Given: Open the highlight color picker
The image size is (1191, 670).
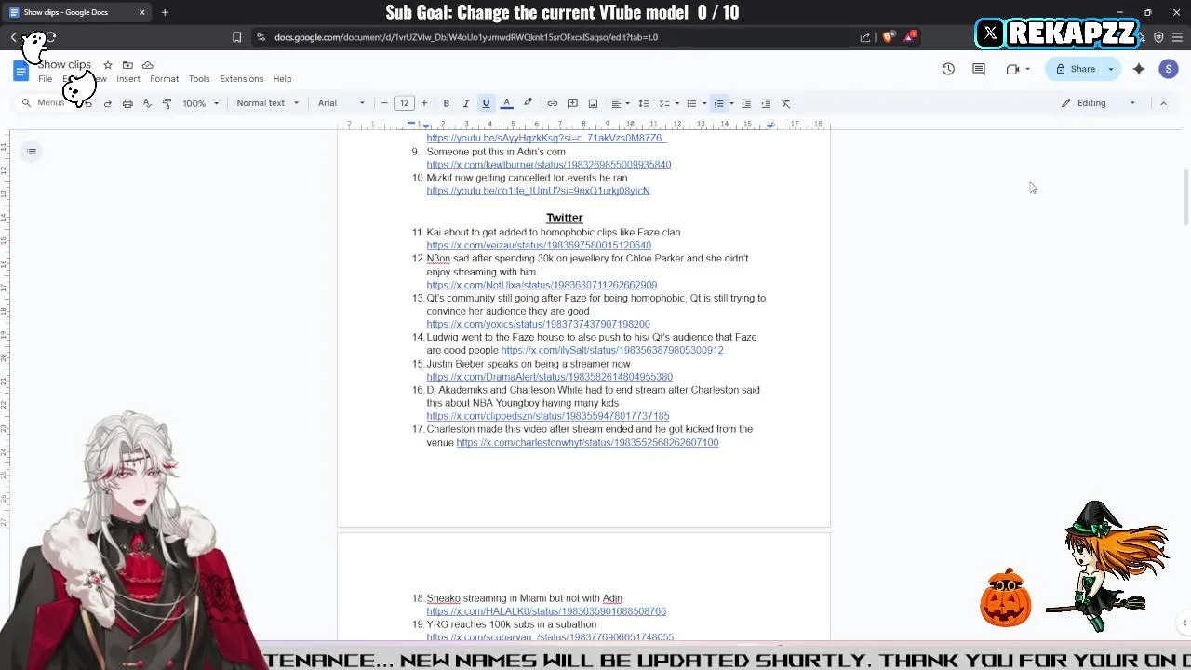Looking at the screenshot, I should 528,103.
